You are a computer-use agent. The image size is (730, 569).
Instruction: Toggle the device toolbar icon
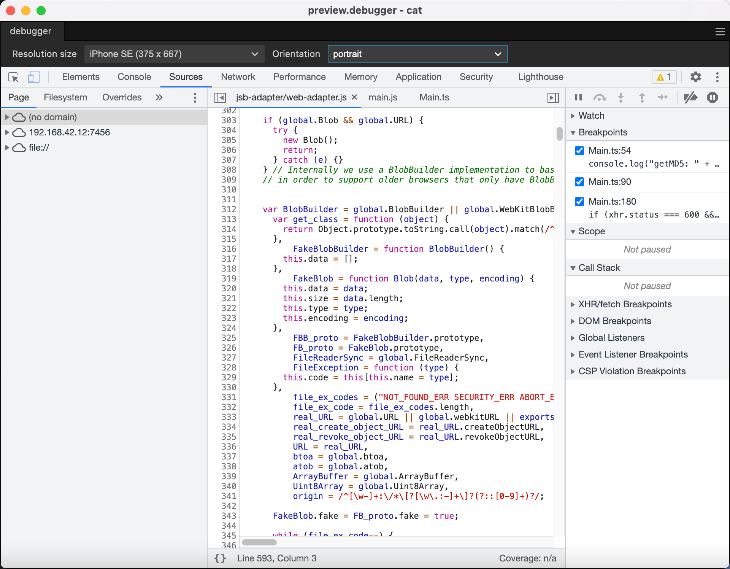click(x=33, y=77)
